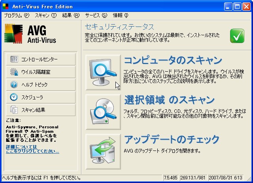253x183 pixels.
Task: Click the ヘルプ トピック question mark icon
Action: [x=14, y=84]
